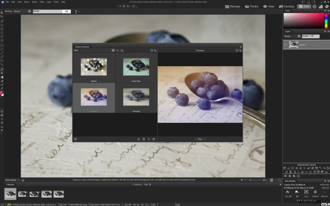Open the 365 icon next to Edit
This screenshot has height=206, width=330.
click(314, 6)
